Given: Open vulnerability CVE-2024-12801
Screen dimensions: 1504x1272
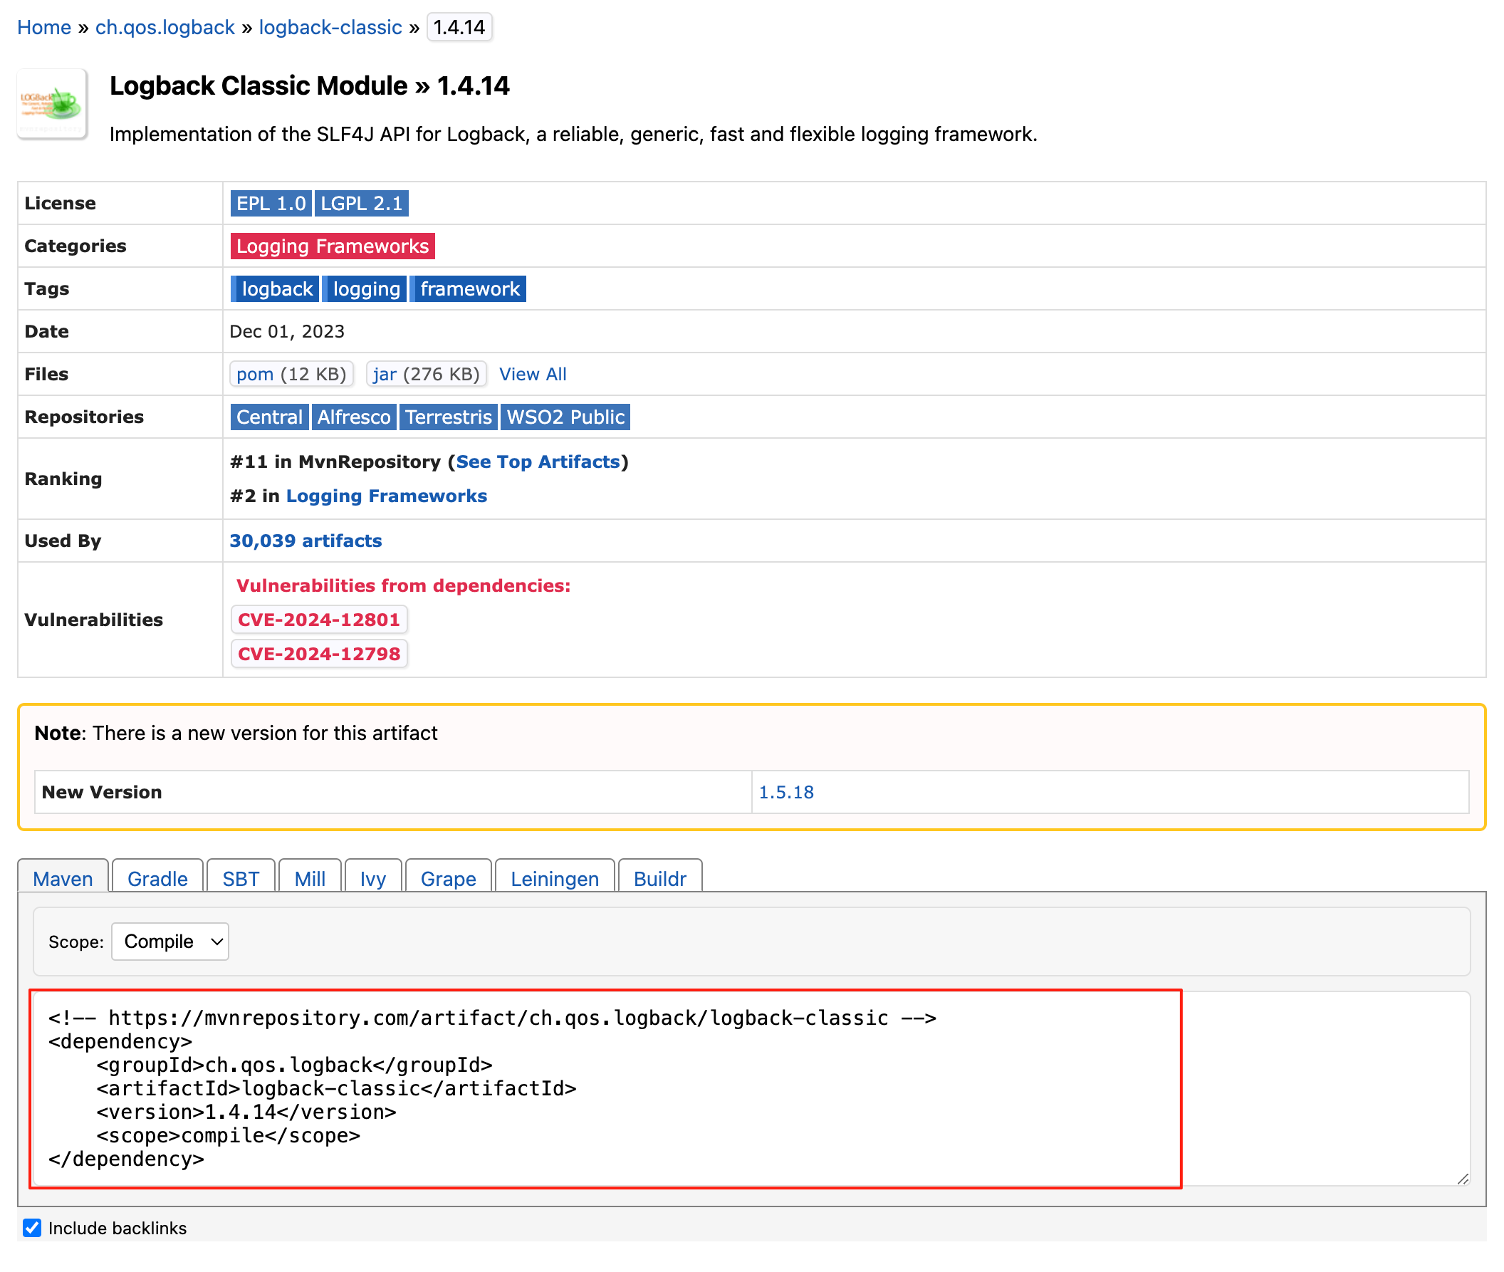Looking at the screenshot, I should coord(319,620).
